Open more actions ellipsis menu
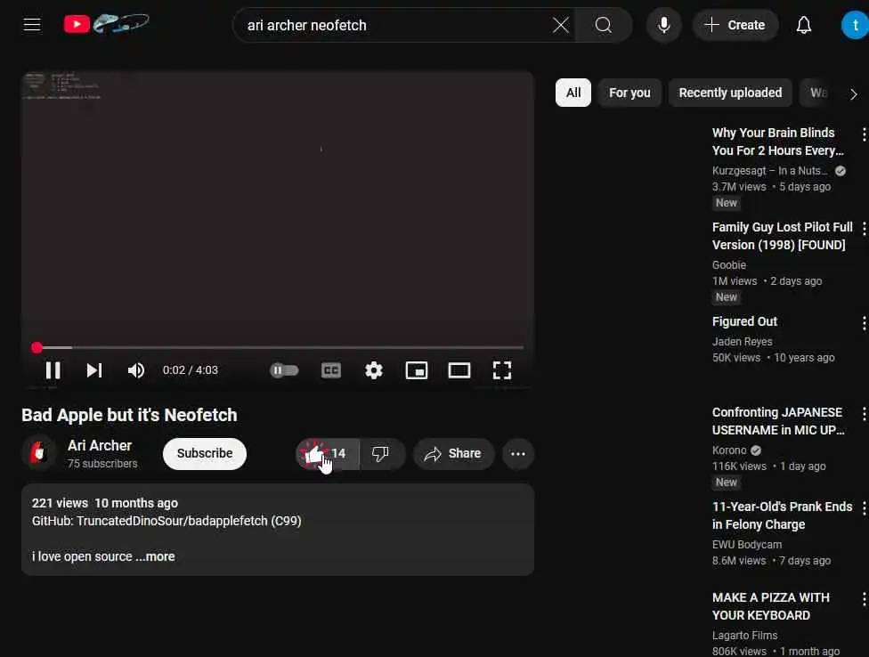Image resolution: width=869 pixels, height=657 pixels. [518, 454]
